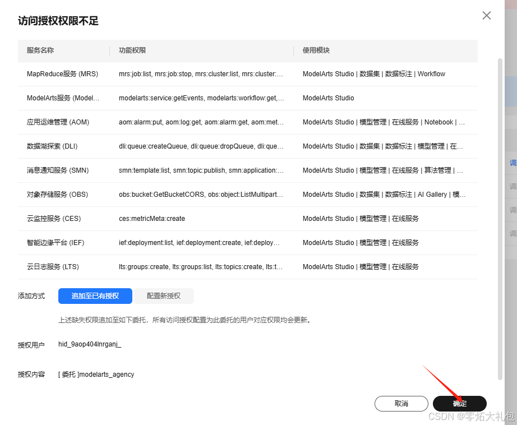Click the ief:deployment:list permissions cell
The width and height of the screenshot is (517, 425).
click(199, 242)
